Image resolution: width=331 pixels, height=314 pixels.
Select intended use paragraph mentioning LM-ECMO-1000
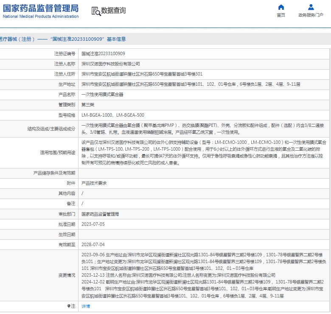tap(204, 153)
